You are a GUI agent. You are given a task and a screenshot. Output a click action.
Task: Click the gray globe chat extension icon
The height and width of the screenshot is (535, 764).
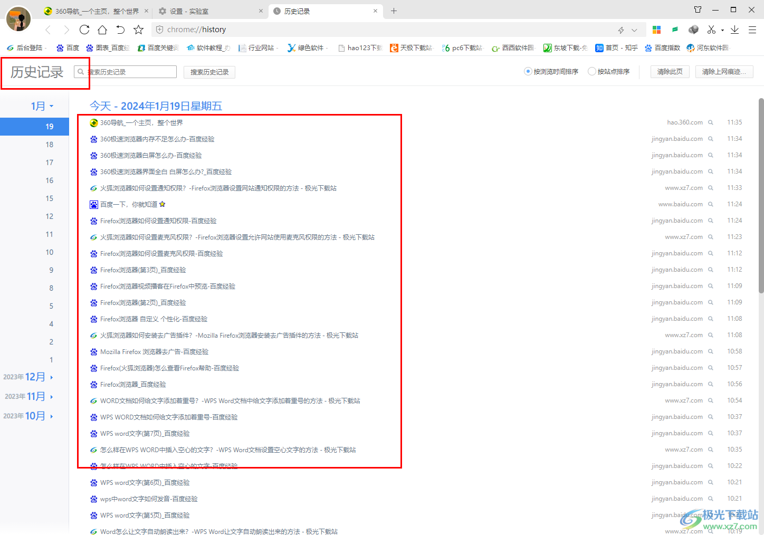(x=693, y=30)
